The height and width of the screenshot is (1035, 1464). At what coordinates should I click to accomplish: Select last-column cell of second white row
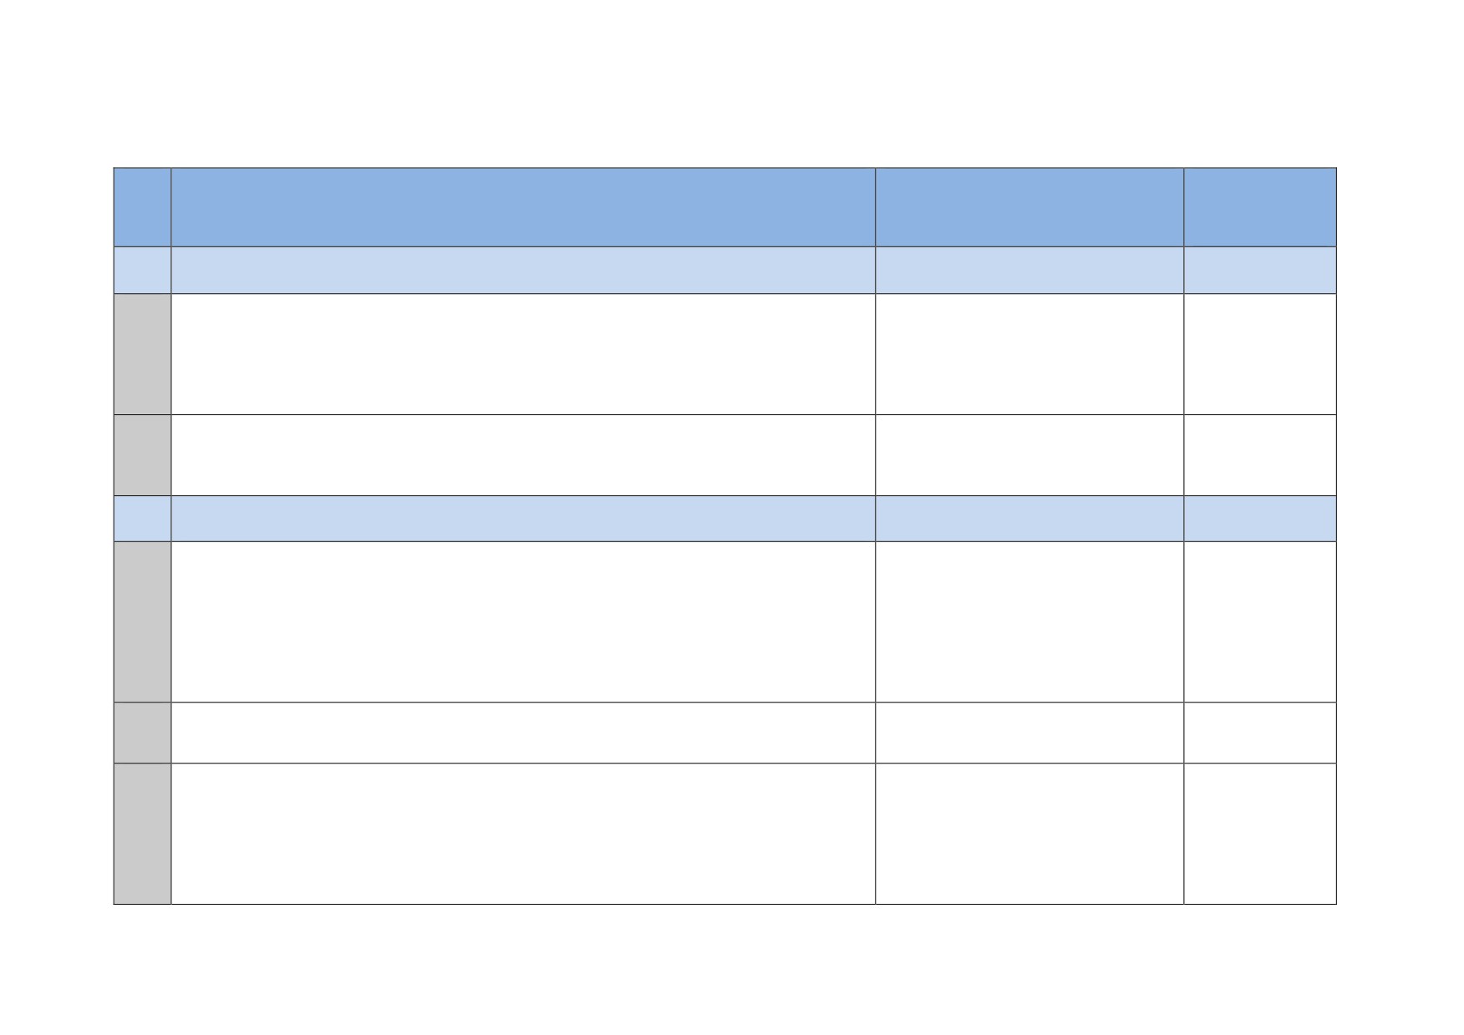(x=1260, y=455)
